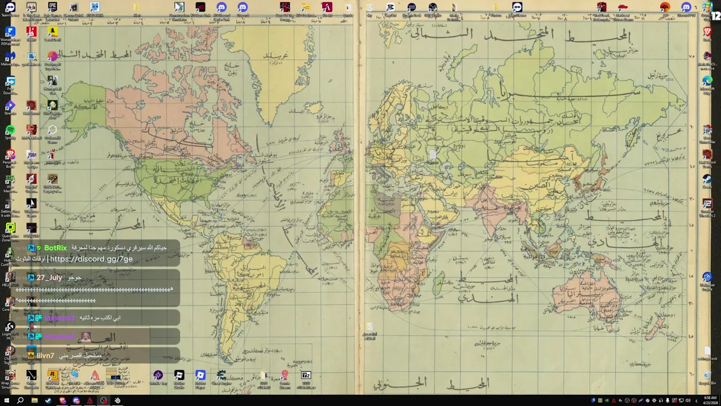
Task: Open the Who's at the door shortcut
Action: 52,108
